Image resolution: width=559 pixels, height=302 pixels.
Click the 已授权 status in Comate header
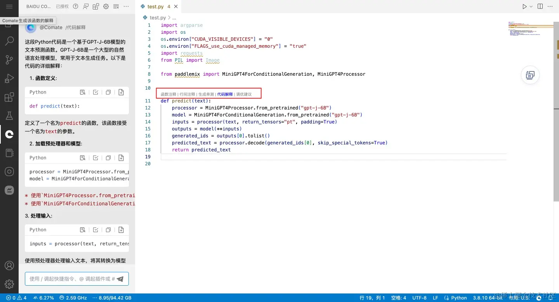pos(62,7)
